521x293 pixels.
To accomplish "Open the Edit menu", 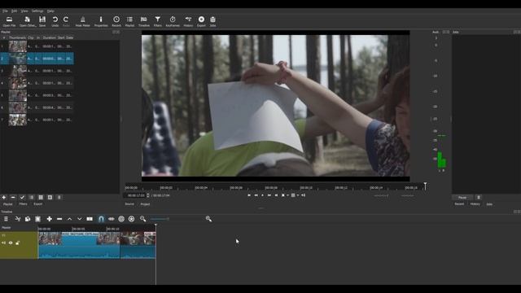I will [15, 11].
